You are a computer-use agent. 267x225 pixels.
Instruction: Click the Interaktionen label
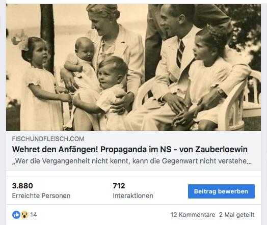[x=133, y=196]
